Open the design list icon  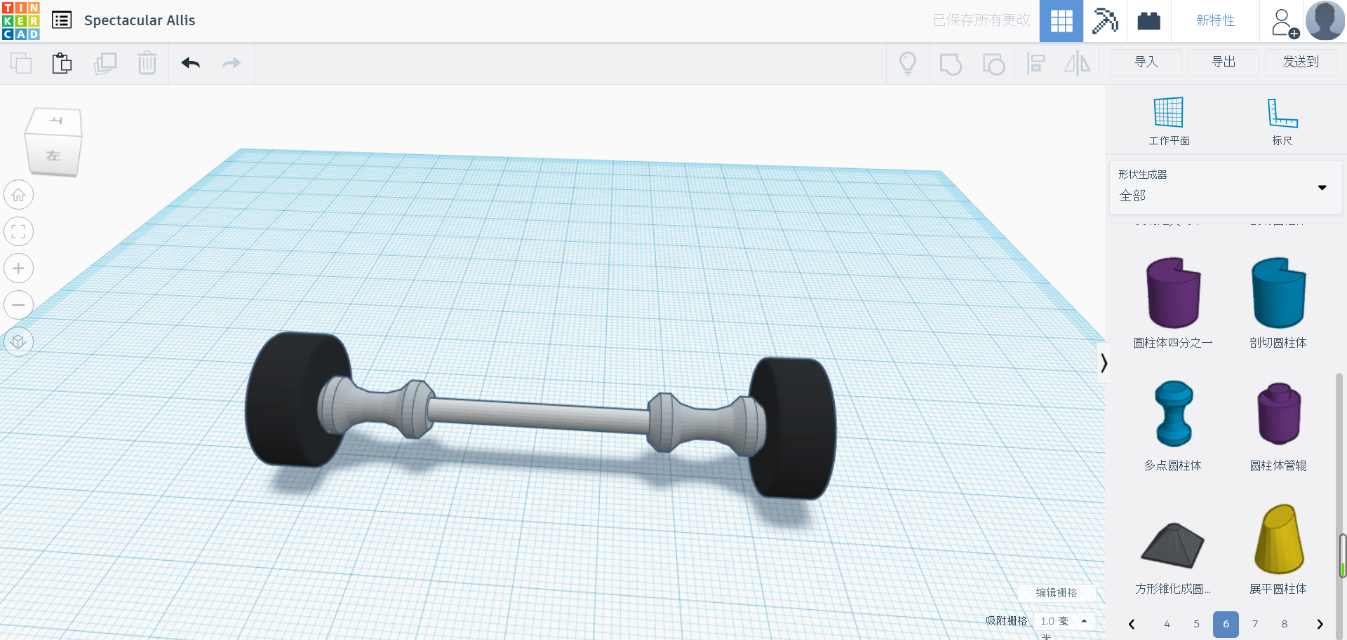click(62, 20)
